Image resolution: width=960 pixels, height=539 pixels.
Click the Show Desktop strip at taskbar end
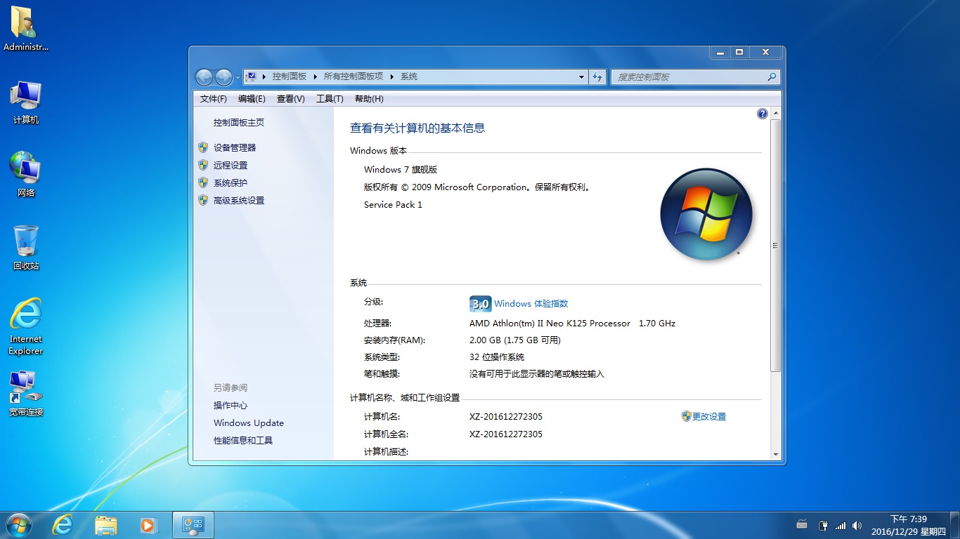coord(955,525)
